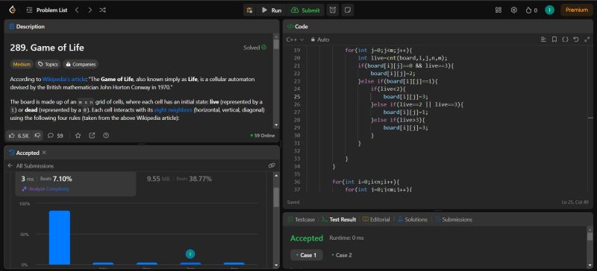Click the debugger icon left of Run
597x271 pixels.
coord(249,10)
